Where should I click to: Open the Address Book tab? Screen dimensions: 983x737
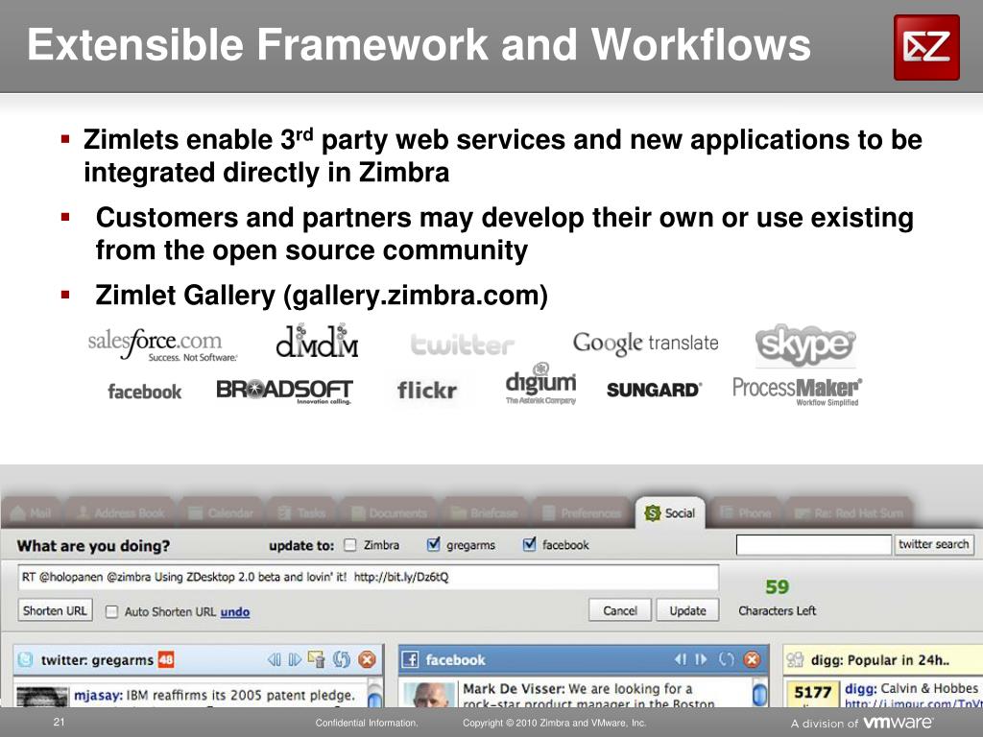122,512
